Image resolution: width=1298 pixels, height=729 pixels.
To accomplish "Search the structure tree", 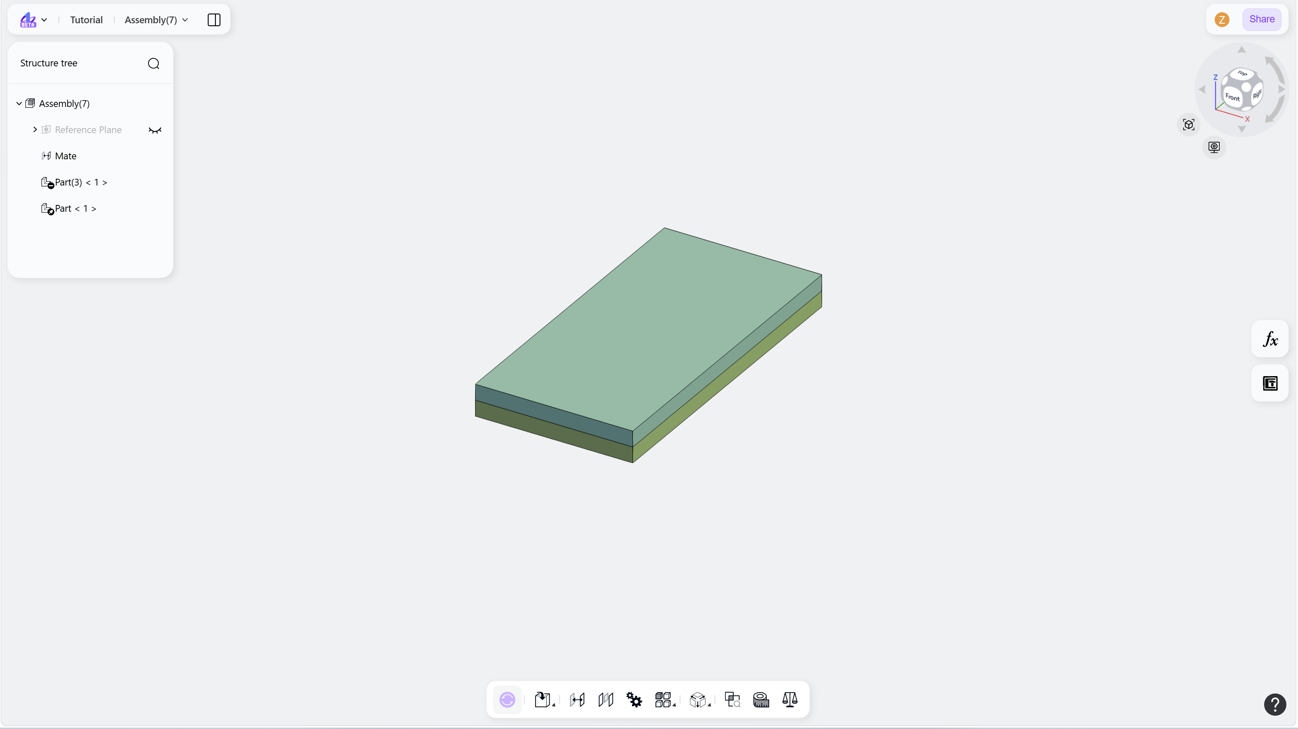I will pyautogui.click(x=154, y=63).
